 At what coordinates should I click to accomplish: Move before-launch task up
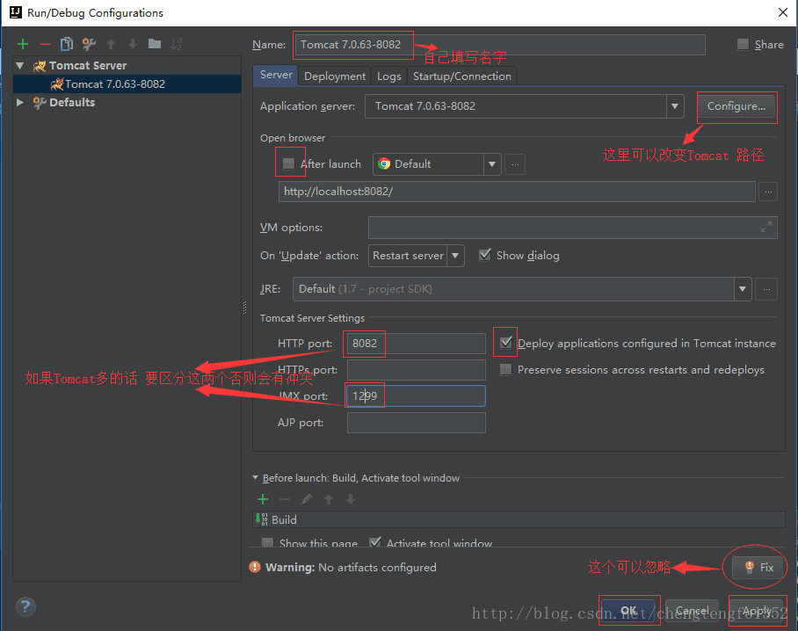(329, 499)
